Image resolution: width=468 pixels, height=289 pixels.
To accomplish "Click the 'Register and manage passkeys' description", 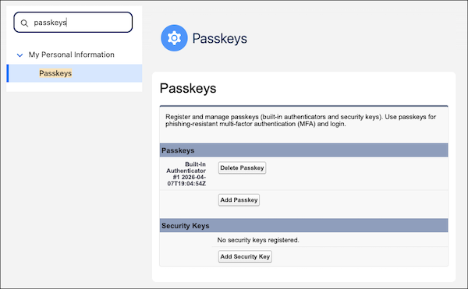I will [x=300, y=121].
